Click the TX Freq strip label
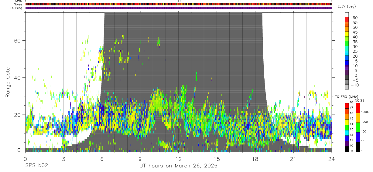 pyautogui.click(x=16, y=8)
